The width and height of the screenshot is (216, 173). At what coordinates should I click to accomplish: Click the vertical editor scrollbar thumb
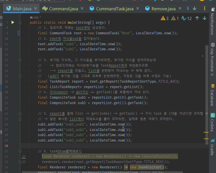207,95
